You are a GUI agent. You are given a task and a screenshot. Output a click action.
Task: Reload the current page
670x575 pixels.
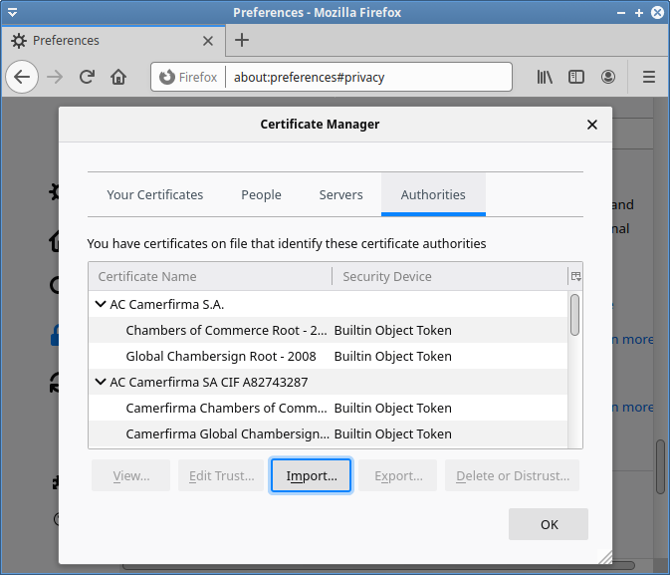88,77
